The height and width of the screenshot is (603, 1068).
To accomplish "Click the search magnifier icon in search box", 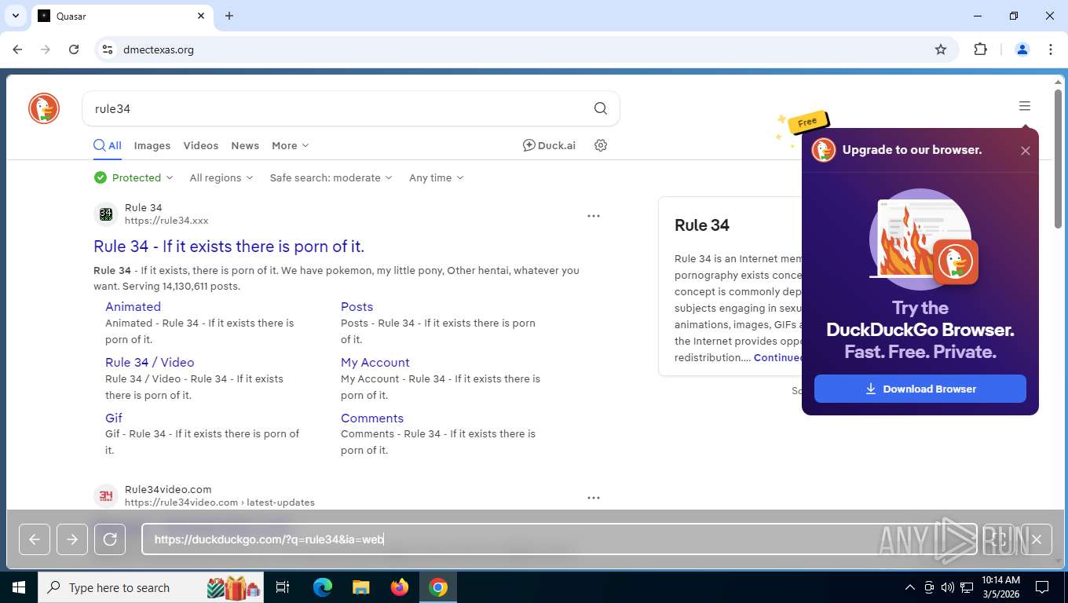I will (601, 108).
